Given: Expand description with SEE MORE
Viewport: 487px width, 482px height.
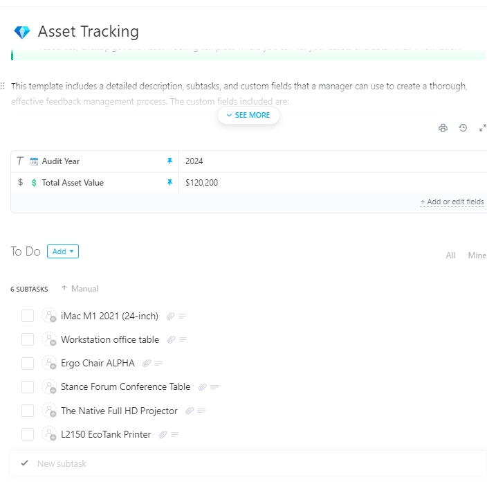Looking at the screenshot, I should click(x=248, y=115).
